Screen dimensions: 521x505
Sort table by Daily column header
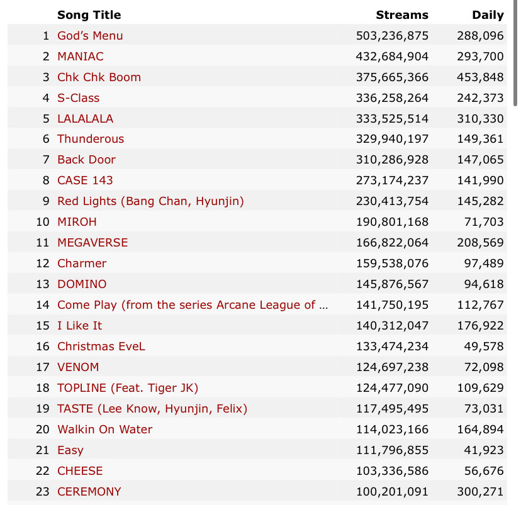point(488,15)
